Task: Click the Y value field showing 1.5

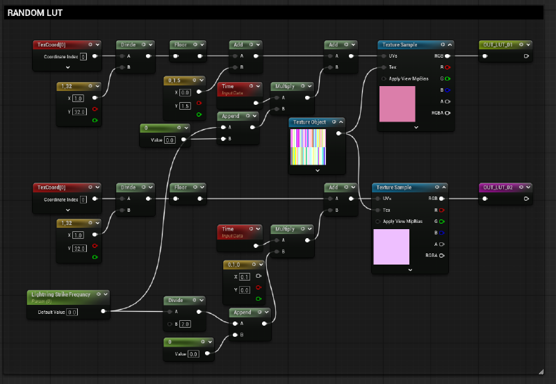Action: click(186, 105)
